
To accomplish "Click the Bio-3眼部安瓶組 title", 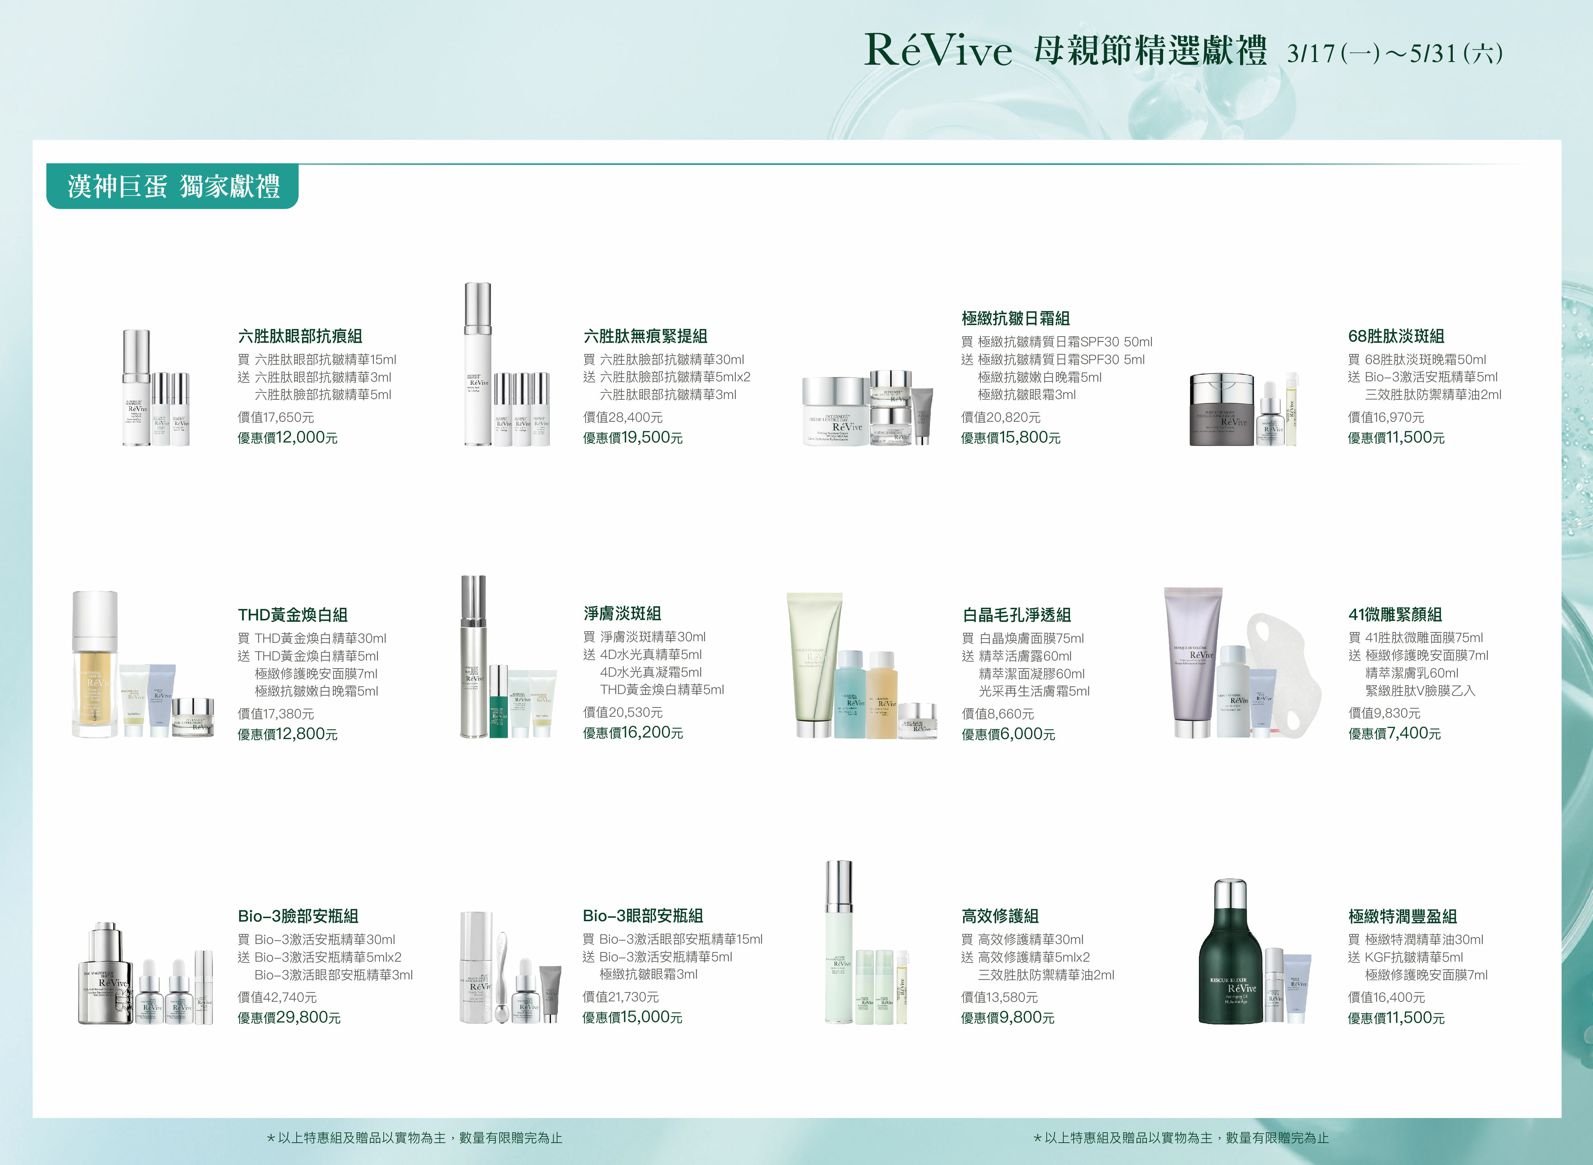I will coord(643,915).
